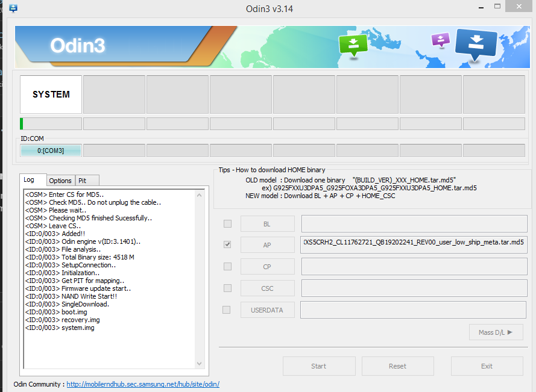
Task: Click the AP file path field
Action: pyautogui.click(x=414, y=244)
